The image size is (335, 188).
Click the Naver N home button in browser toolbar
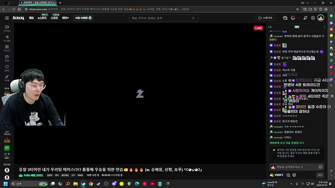point(19,9)
